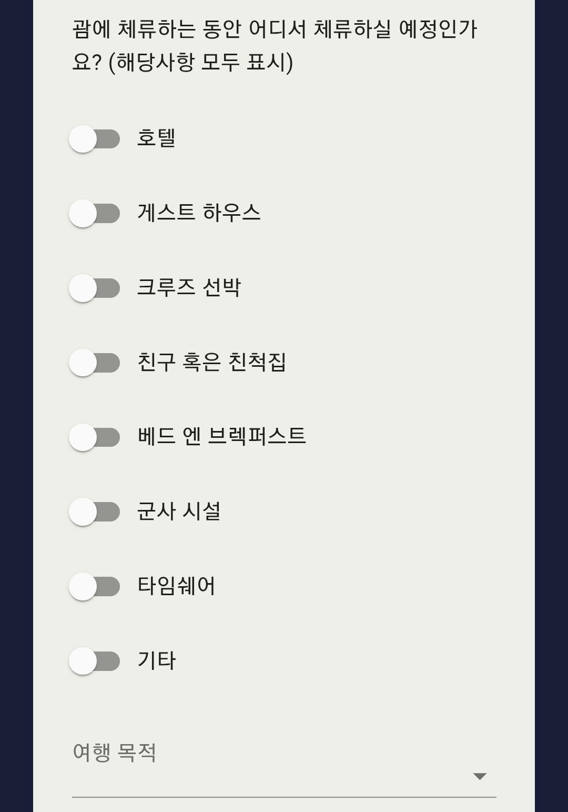Enable the 베드 엔 브렉퍼스트 switch
Viewport: 568px width, 812px height.
tap(95, 437)
